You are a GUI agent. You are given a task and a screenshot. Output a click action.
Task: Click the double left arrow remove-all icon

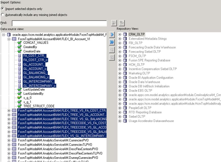click(x=112, y=57)
